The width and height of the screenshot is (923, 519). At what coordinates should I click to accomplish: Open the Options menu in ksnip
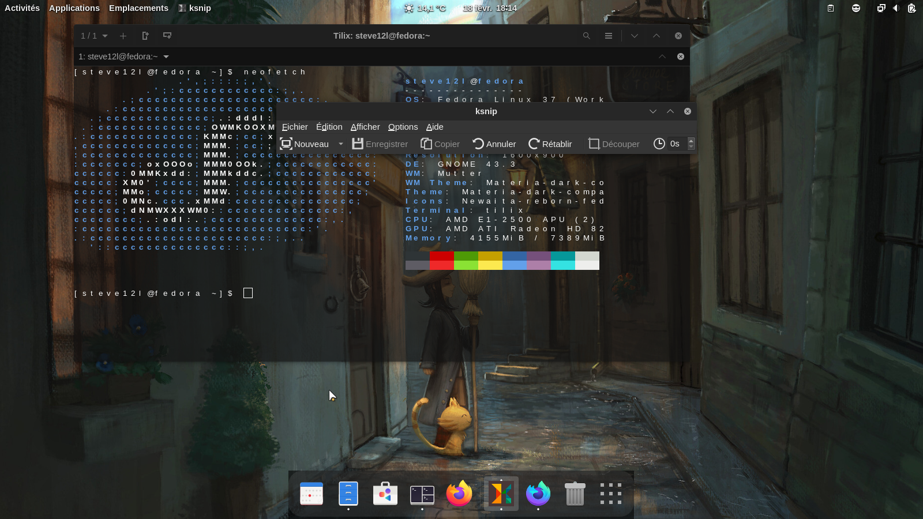(x=403, y=127)
